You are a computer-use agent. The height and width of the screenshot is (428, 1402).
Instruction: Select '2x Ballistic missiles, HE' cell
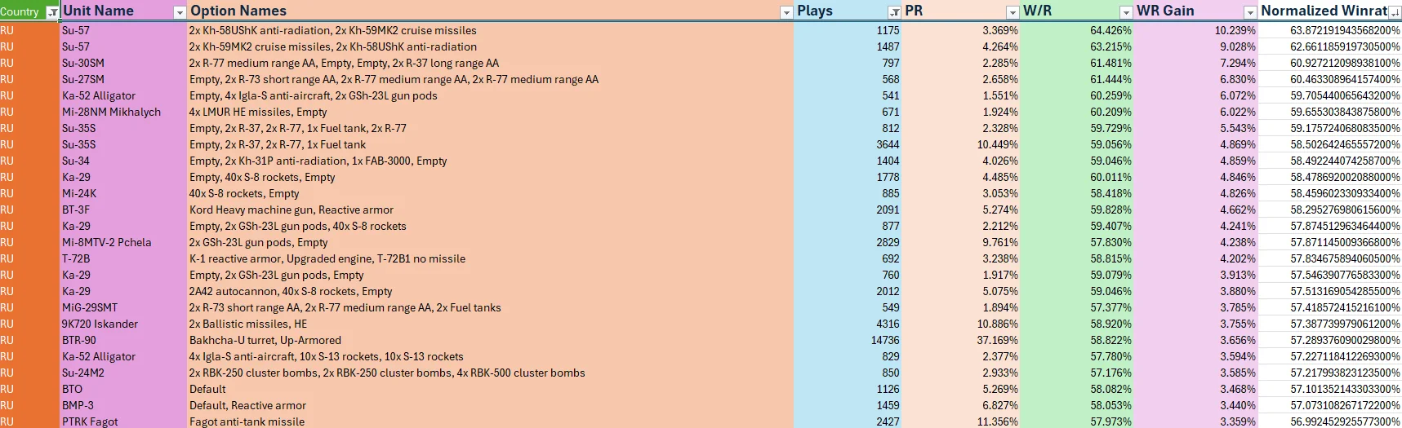click(491, 324)
